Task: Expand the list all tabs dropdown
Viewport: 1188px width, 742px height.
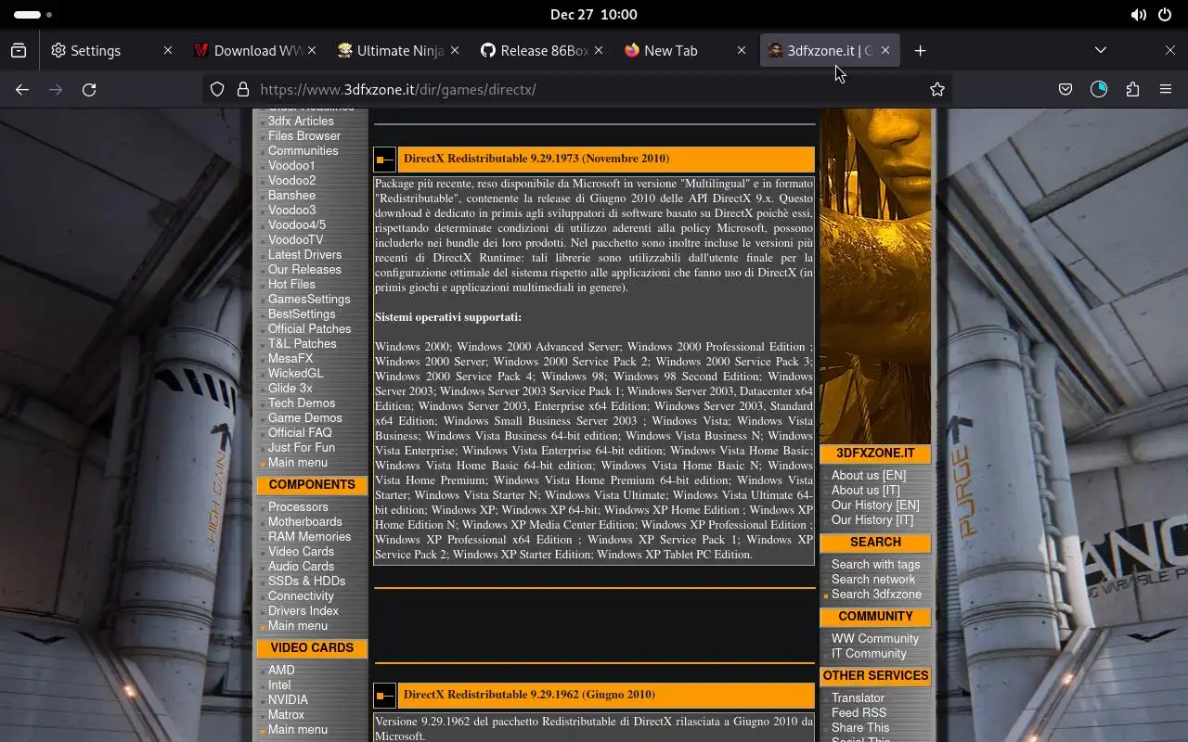Action: coord(1101,50)
